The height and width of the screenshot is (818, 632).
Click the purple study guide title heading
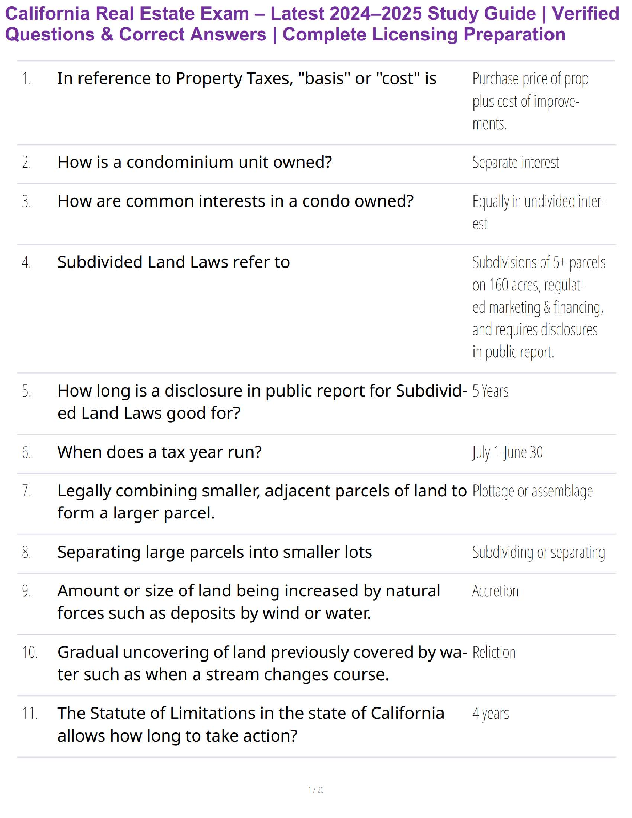(x=312, y=24)
